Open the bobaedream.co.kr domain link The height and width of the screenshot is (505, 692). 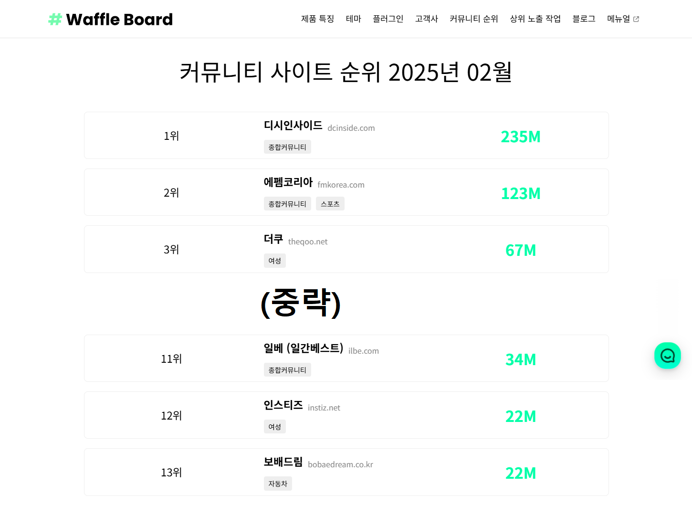coord(340,465)
